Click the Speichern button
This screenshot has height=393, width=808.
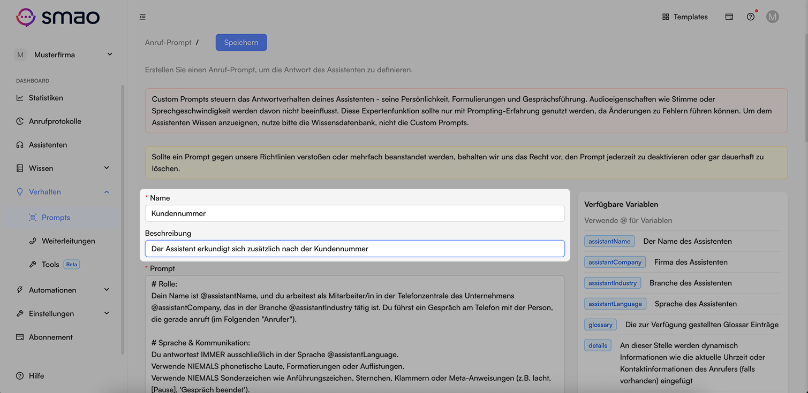point(241,43)
